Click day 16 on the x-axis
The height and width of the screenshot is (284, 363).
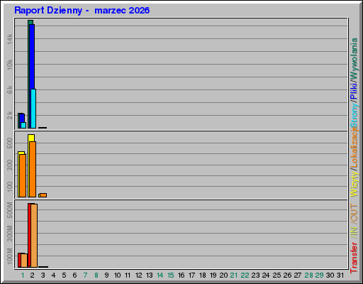(x=181, y=275)
